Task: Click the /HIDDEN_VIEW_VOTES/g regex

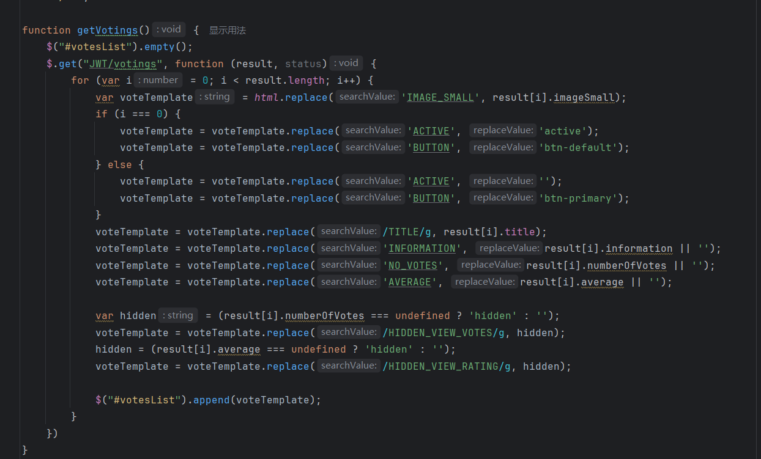Action: pos(449,332)
